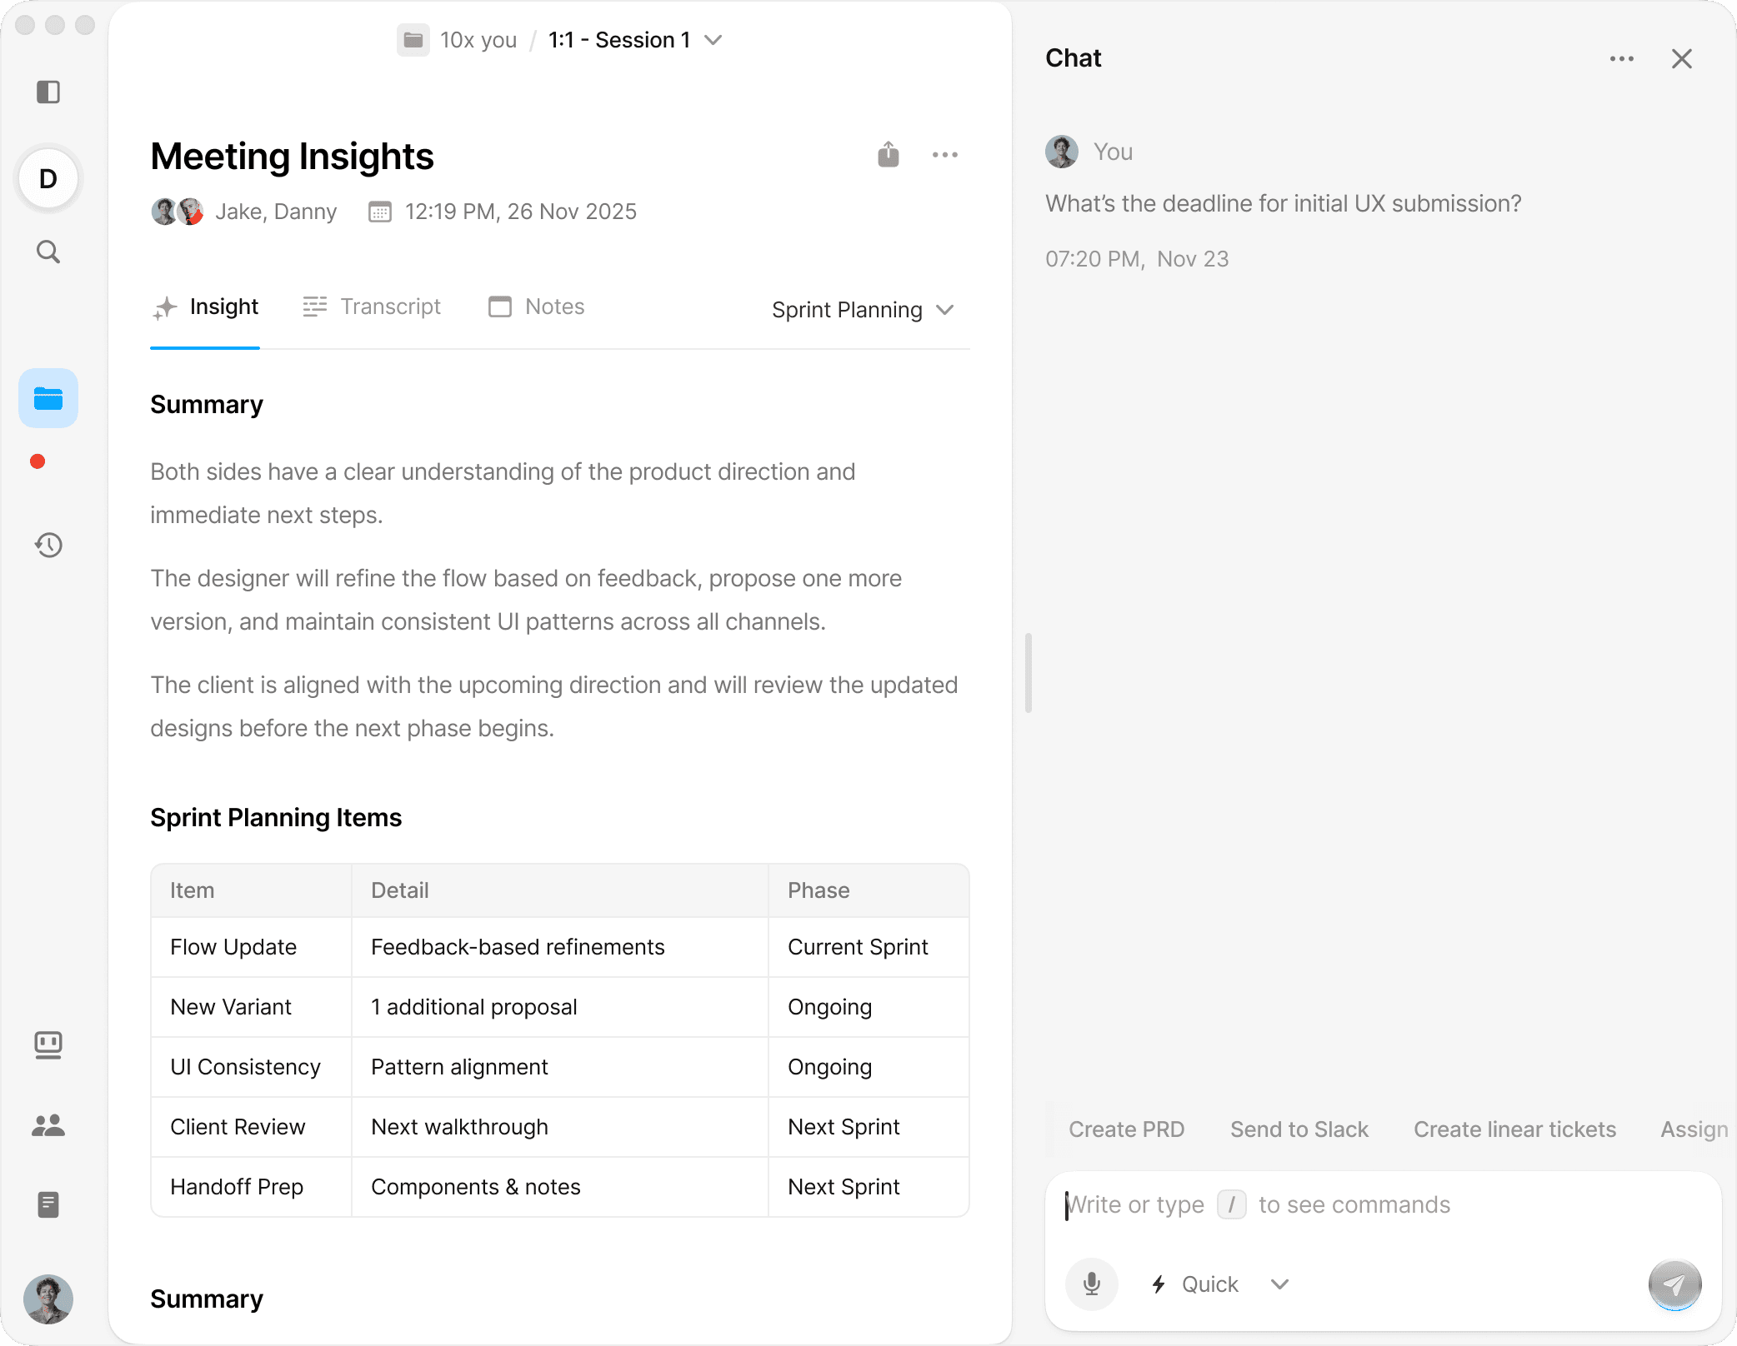Open the notes document icon in sidebar

tap(48, 1204)
